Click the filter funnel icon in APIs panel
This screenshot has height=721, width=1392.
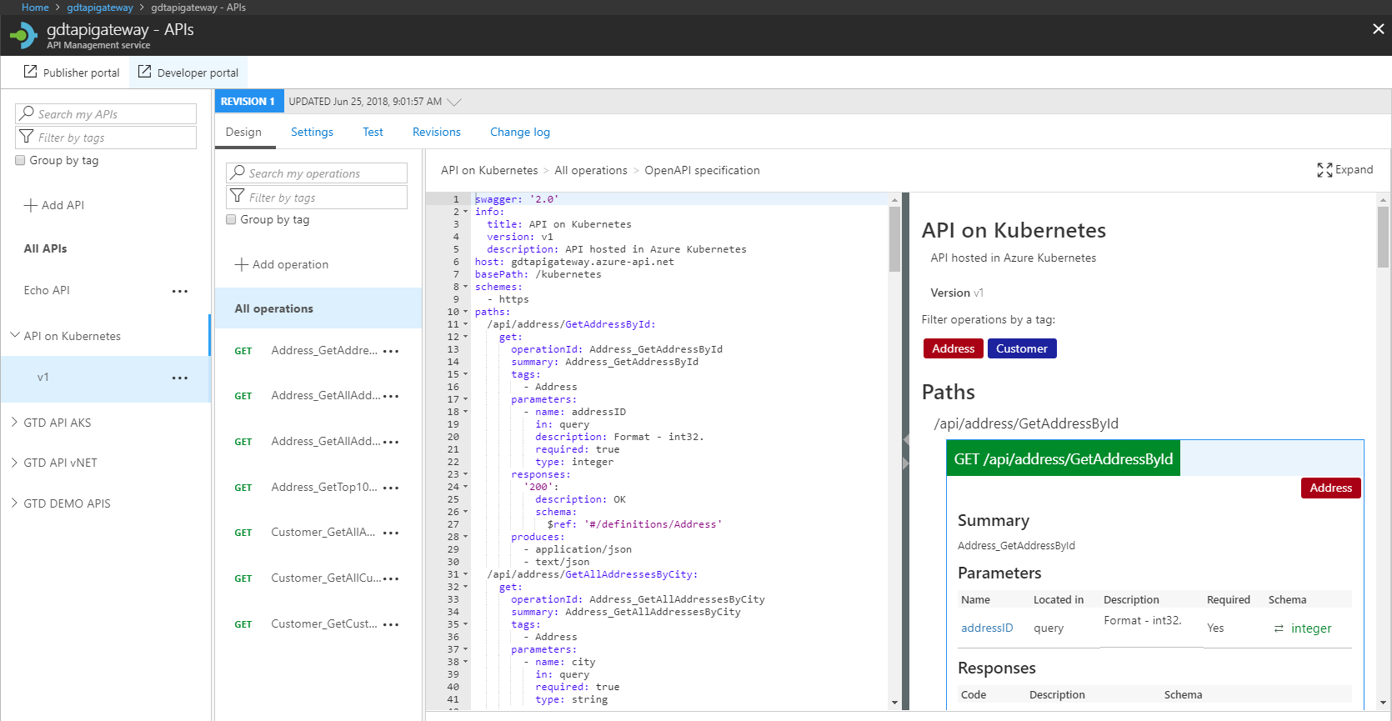[27, 137]
